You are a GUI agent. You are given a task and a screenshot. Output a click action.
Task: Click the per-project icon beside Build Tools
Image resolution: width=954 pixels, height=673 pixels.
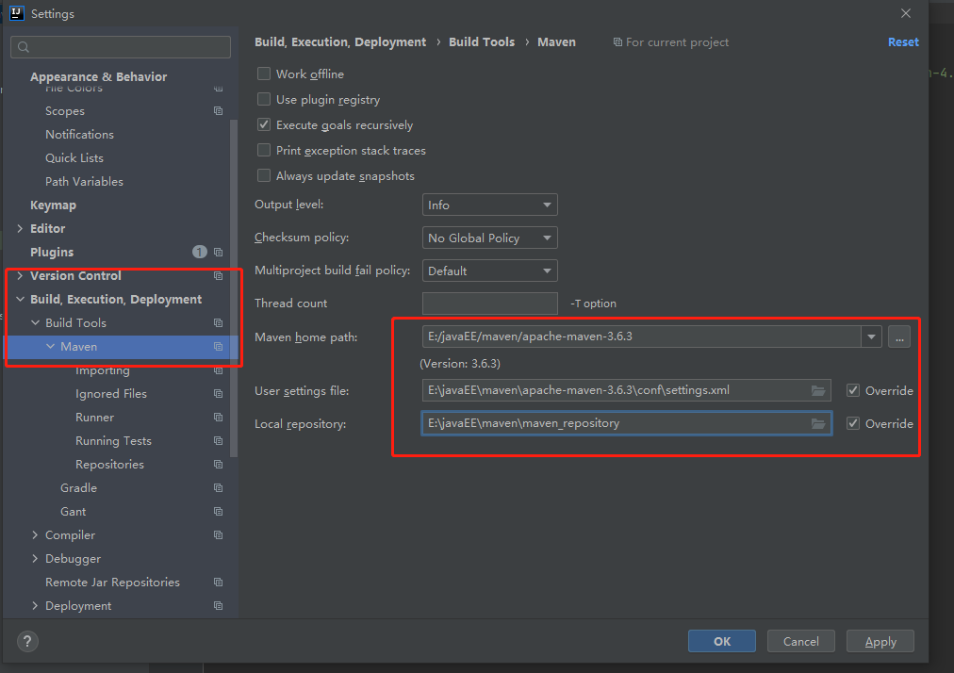pyautogui.click(x=218, y=322)
